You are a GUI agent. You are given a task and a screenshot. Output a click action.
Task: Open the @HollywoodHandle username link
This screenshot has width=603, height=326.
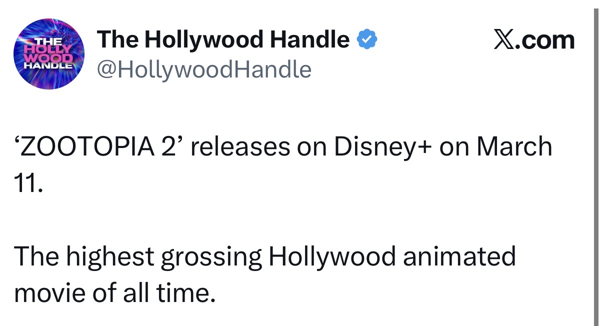point(204,69)
